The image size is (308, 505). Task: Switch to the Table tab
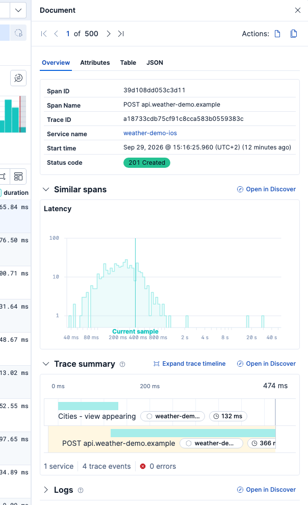128,63
